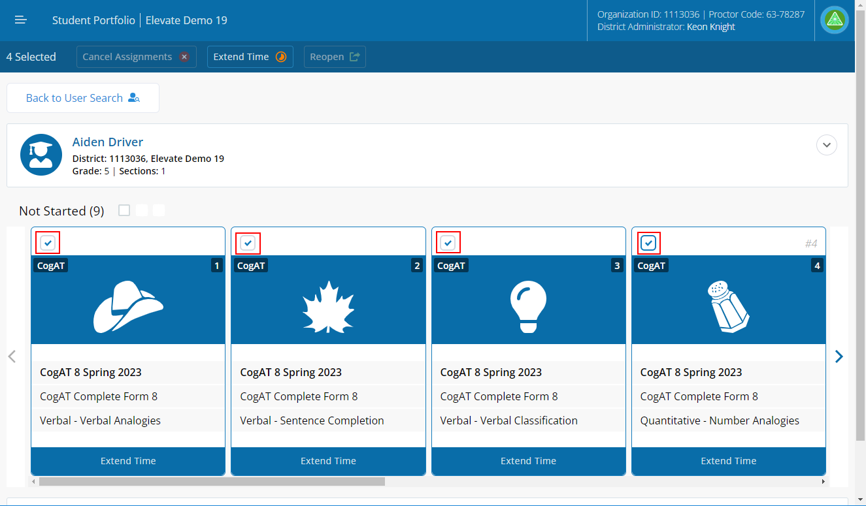The width and height of the screenshot is (866, 506).
Task: Click the vertical scrollbar down arrow
Action: (860, 500)
